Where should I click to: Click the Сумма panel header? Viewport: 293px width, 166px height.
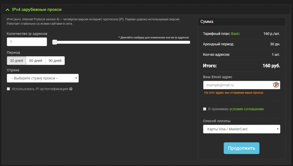(x=242, y=22)
